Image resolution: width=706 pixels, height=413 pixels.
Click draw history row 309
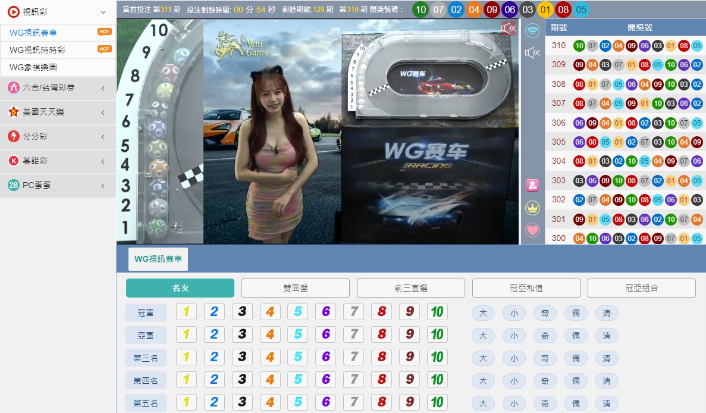pos(625,64)
